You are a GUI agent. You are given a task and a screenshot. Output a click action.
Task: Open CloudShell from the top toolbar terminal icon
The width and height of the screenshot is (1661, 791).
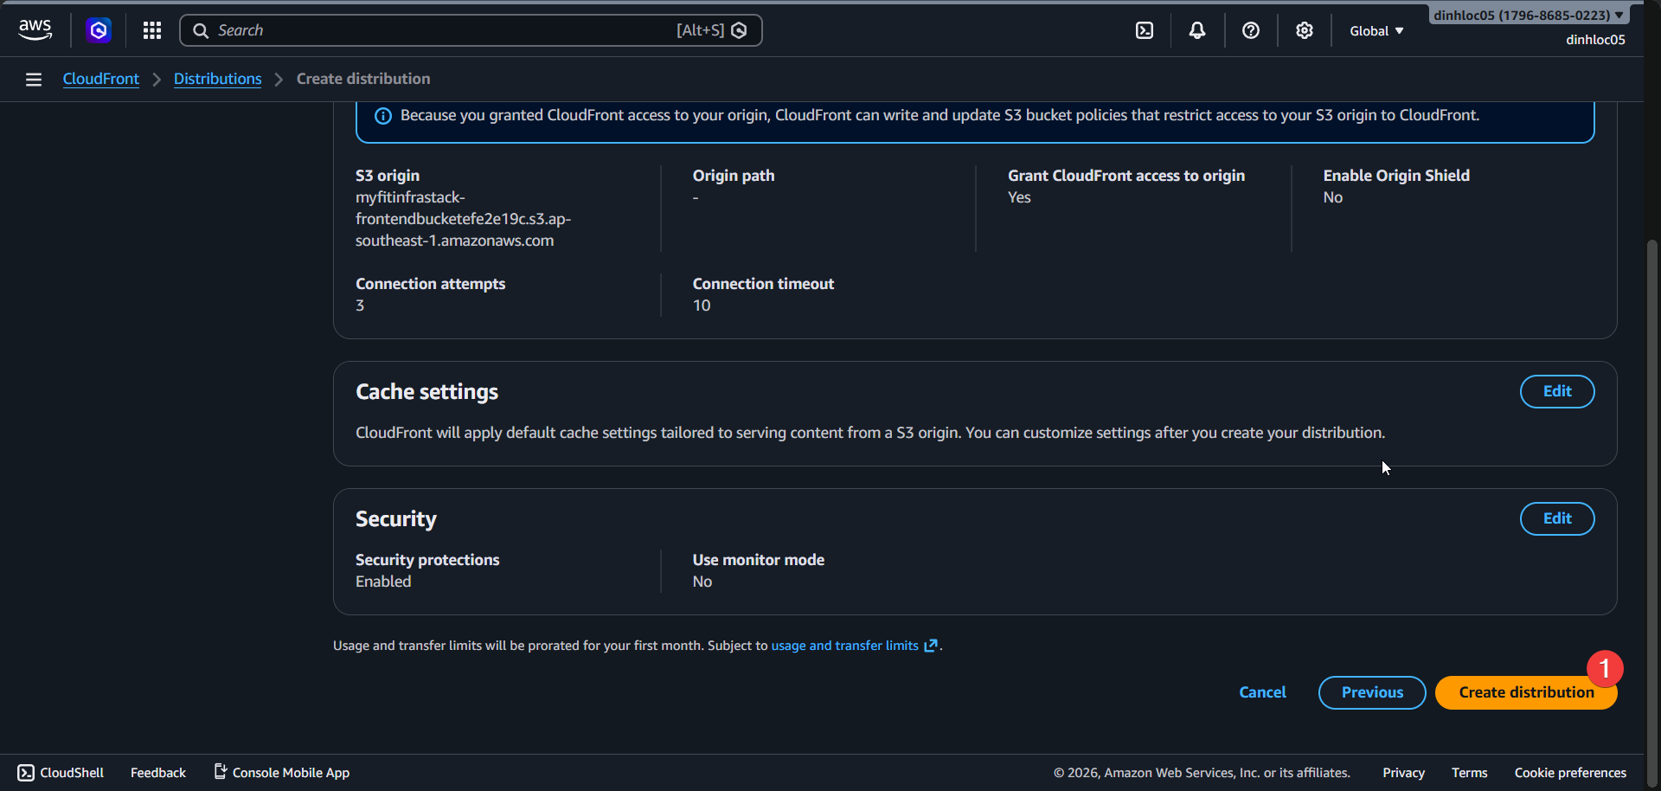[1145, 29]
